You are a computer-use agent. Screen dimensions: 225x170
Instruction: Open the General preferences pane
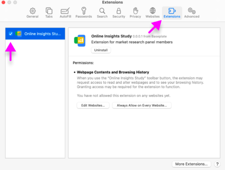(33, 13)
